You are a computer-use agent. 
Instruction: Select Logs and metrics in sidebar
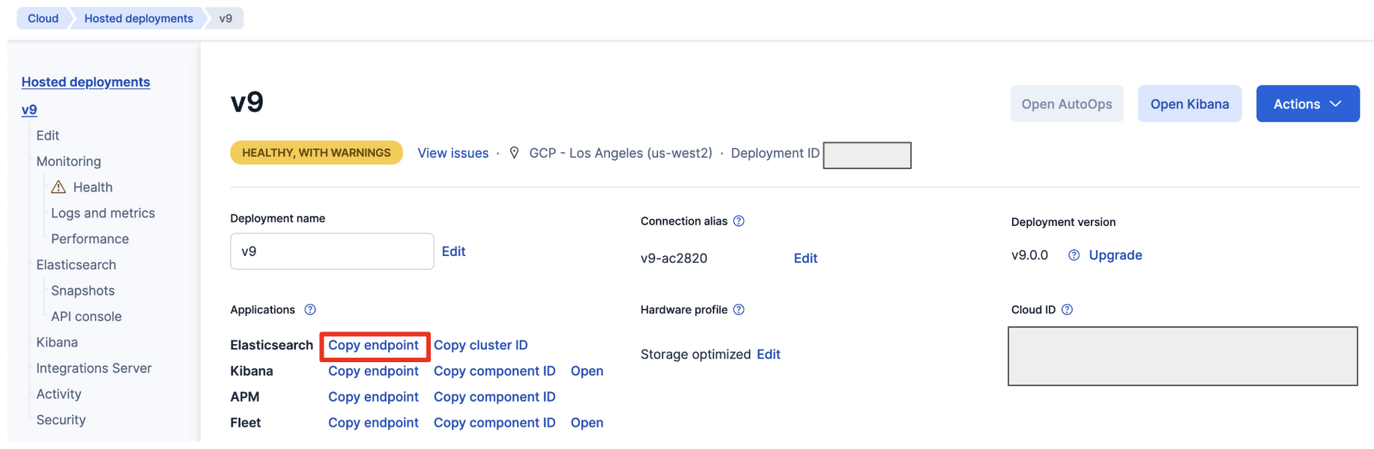pos(103,213)
